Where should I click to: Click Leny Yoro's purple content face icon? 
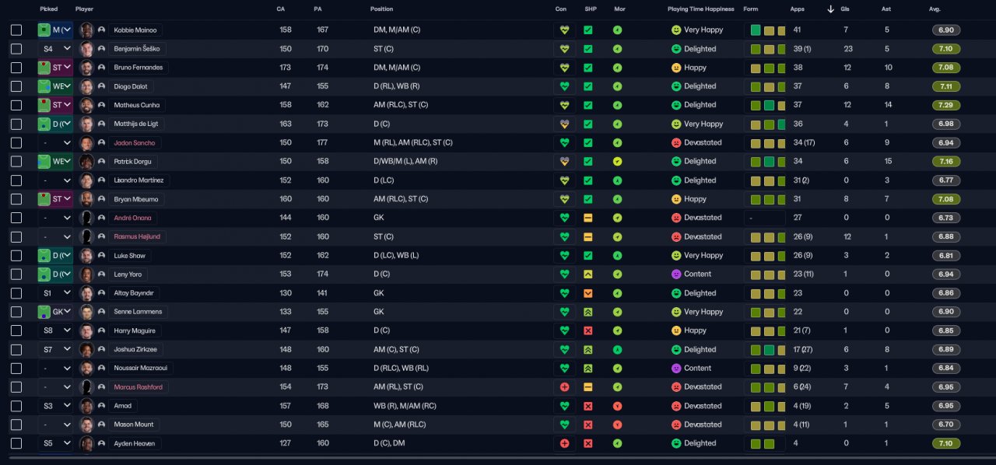coord(676,274)
